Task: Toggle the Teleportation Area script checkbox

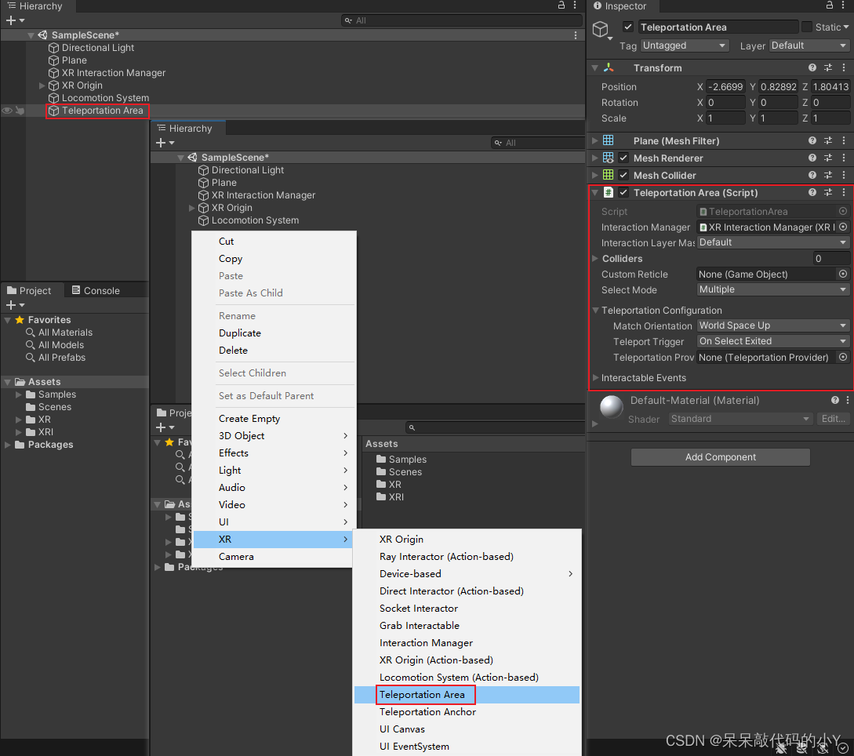Action: coord(623,193)
